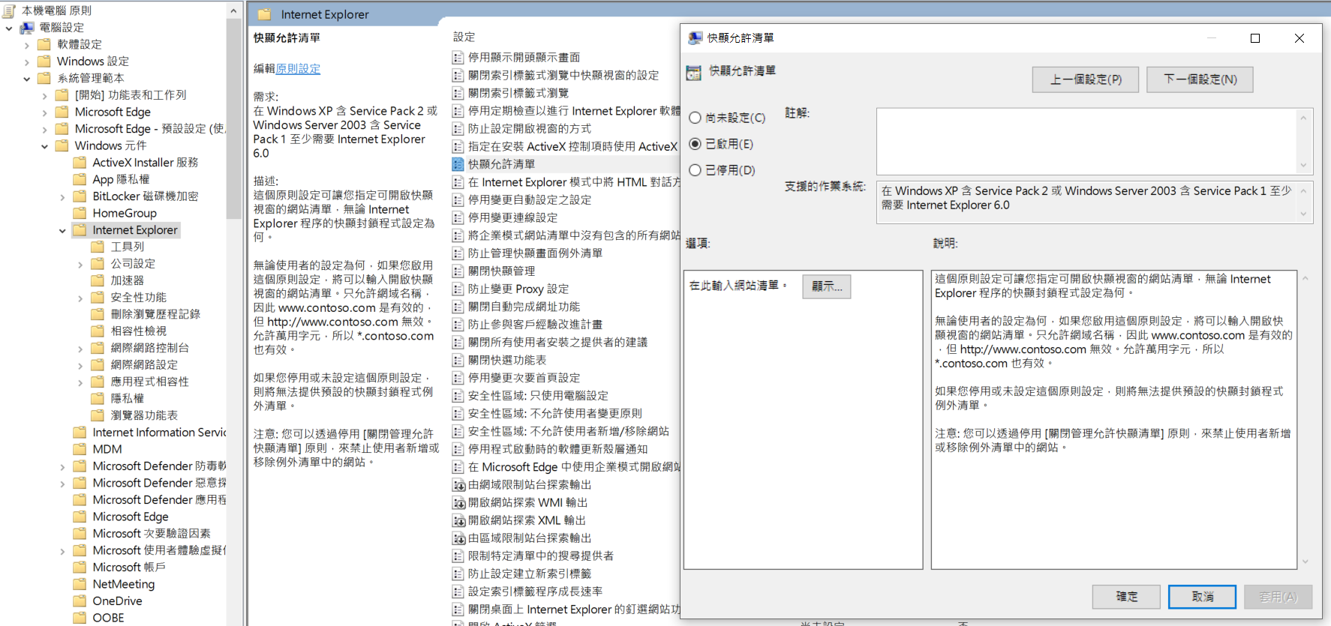1331x626 pixels.
Task: Click the 電腦設定 computer icon in tree
Action: click(x=27, y=28)
